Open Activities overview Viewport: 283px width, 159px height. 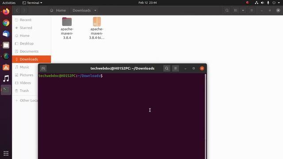pos(9,3)
